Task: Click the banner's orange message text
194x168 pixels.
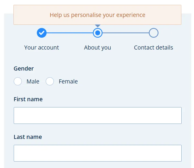Action: point(97,15)
